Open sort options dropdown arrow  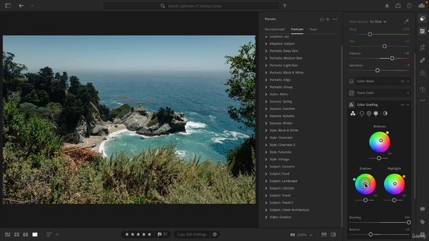click(57, 234)
